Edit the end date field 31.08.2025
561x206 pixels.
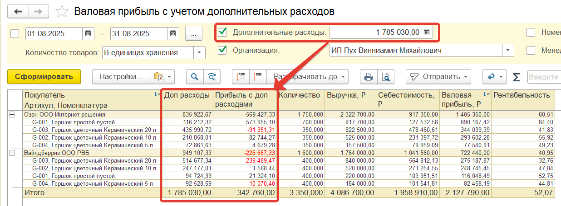[139, 33]
